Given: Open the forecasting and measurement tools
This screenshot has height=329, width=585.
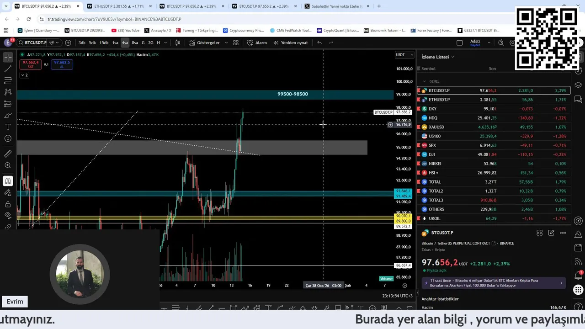Looking at the screenshot, I should 8,104.
